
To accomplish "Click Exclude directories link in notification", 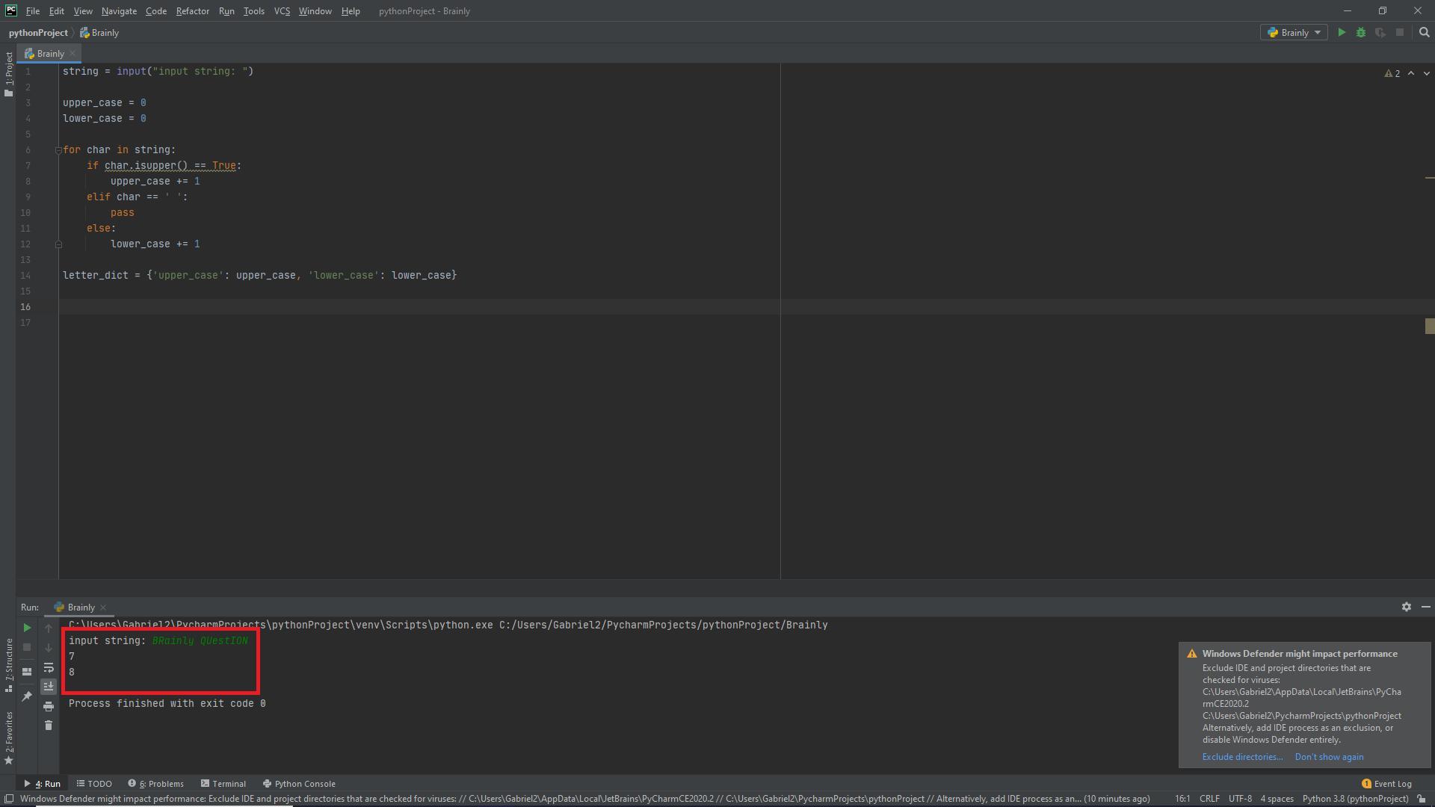I will point(1242,757).
